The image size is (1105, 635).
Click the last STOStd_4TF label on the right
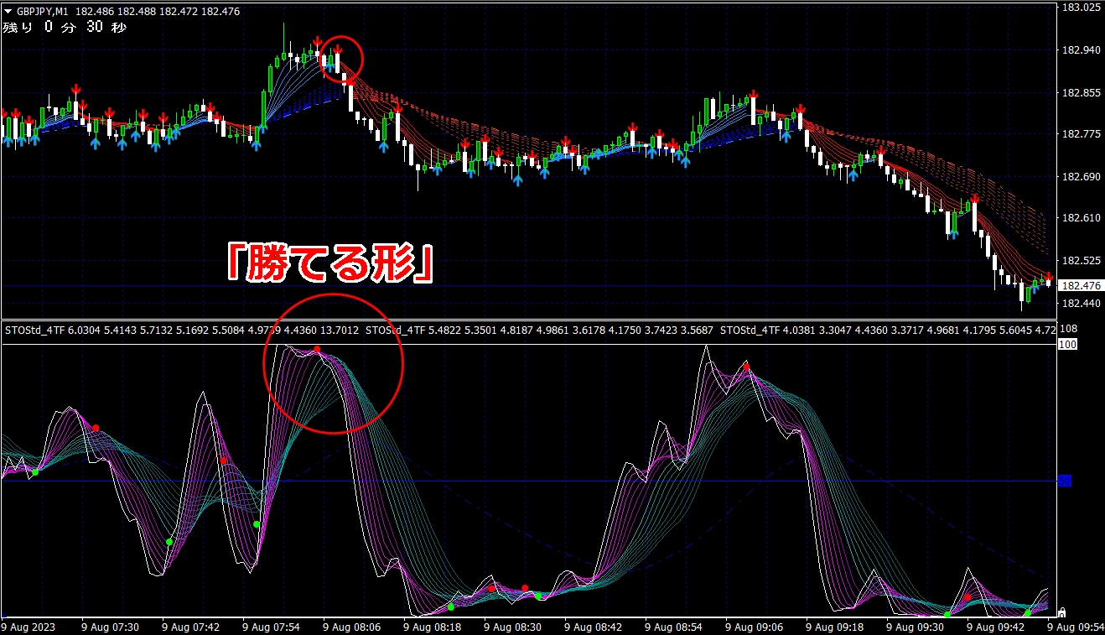click(749, 331)
